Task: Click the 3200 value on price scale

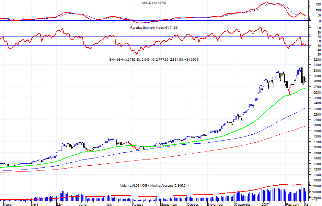Action: [x=317, y=60]
